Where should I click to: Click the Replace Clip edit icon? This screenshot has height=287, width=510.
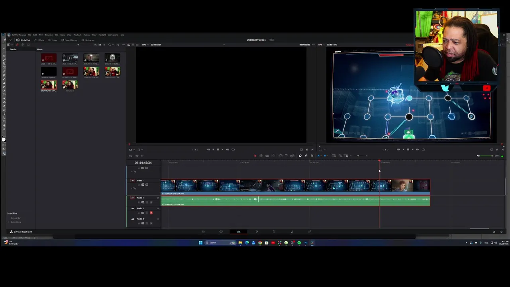pyautogui.click(x=292, y=156)
